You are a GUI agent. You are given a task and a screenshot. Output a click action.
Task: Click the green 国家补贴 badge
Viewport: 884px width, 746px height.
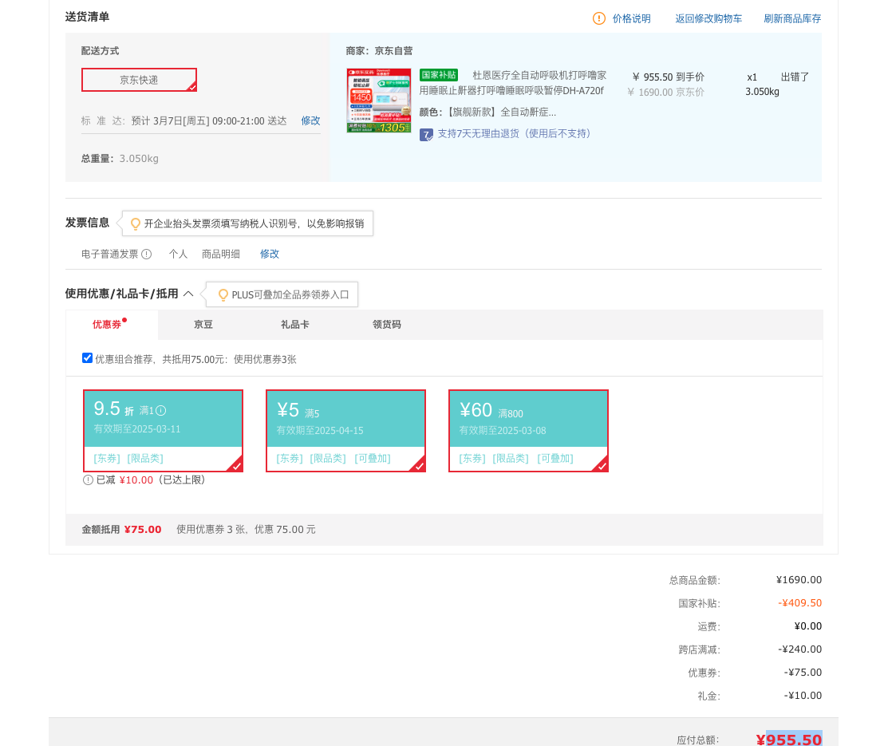coord(439,75)
